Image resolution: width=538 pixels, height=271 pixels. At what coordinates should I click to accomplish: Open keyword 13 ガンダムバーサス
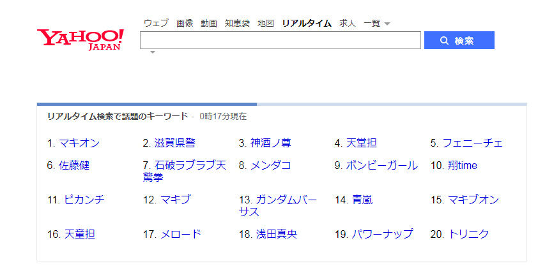point(278,205)
